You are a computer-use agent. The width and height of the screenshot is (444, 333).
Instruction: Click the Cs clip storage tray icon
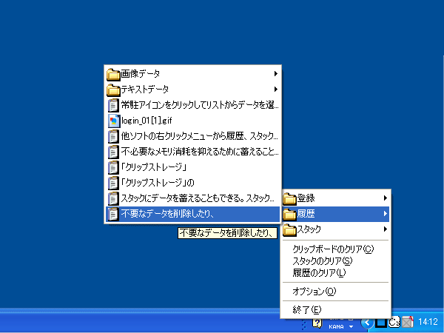(394, 322)
